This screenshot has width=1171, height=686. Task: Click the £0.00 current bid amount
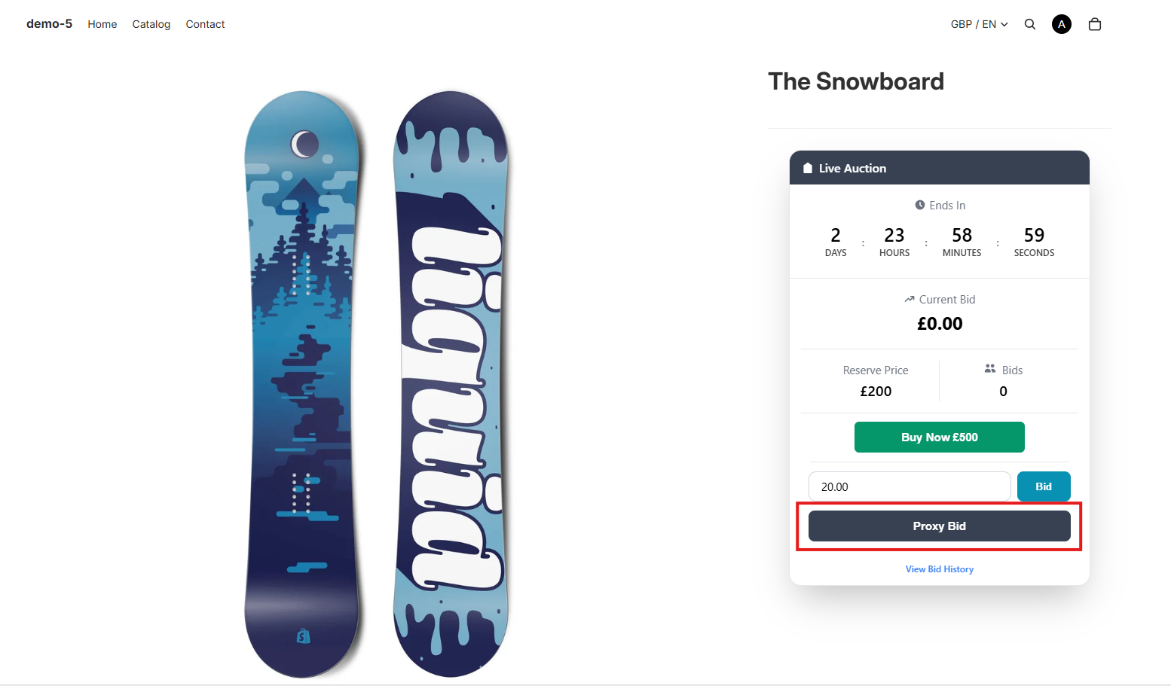[939, 324]
